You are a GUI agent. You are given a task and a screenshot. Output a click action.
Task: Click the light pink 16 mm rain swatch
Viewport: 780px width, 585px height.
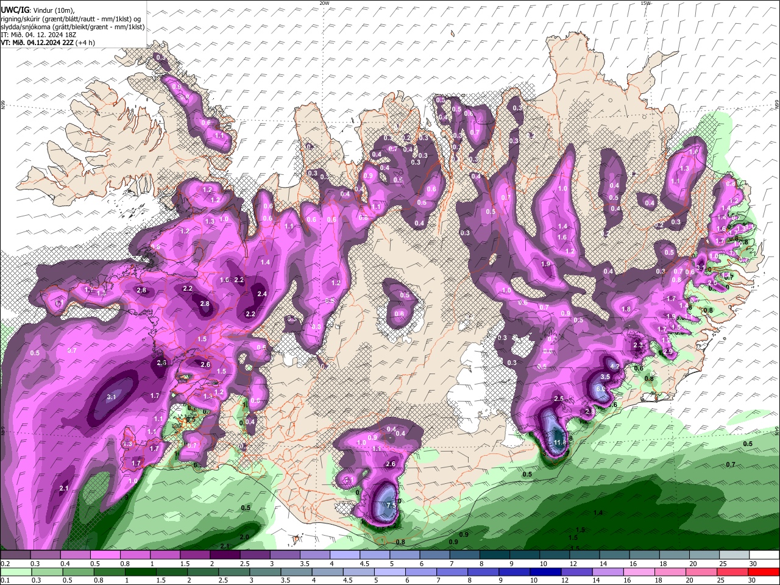639,572
